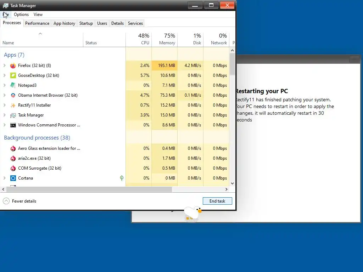The image size is (363, 272).
Task: Select the Processes tab
Action: point(12,23)
